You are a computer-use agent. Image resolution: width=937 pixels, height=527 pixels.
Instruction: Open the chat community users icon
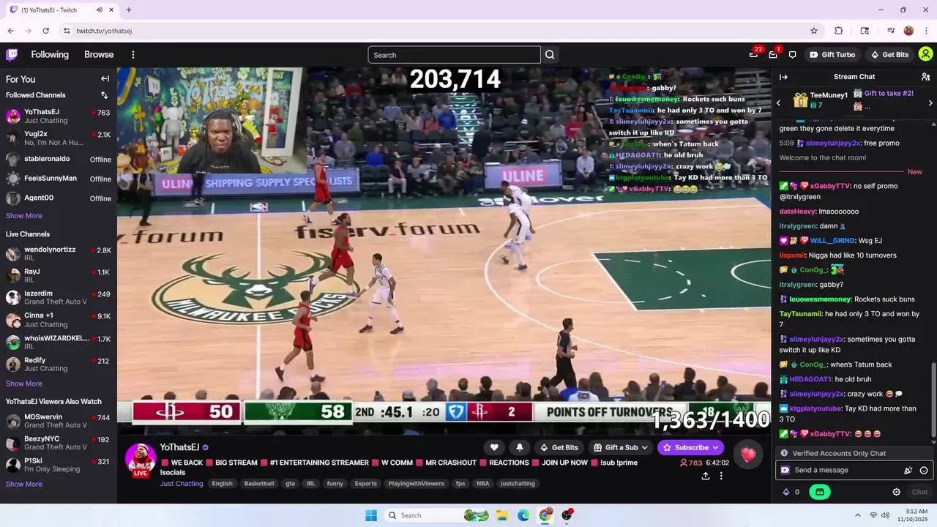coord(925,77)
